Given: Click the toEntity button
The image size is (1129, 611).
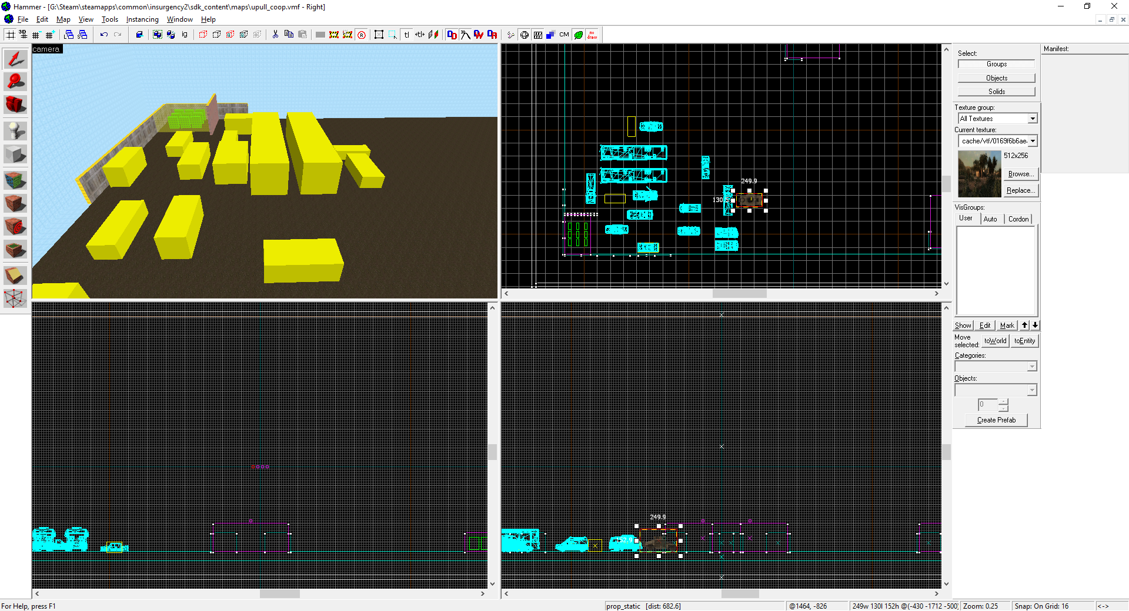Looking at the screenshot, I should coord(1025,341).
